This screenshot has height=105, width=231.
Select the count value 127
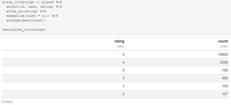[x=224, y=94]
